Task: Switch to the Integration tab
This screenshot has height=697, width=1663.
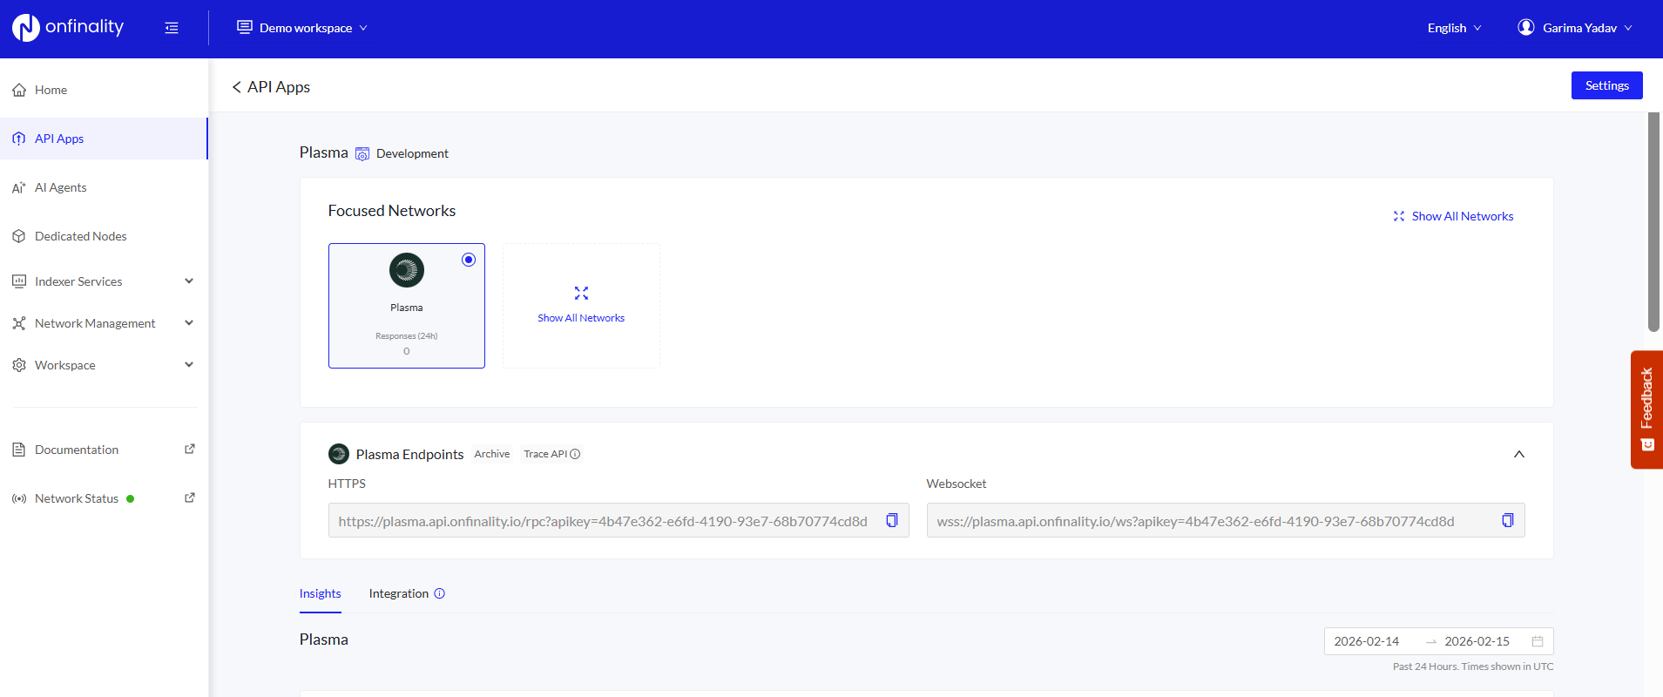Action: point(399,593)
